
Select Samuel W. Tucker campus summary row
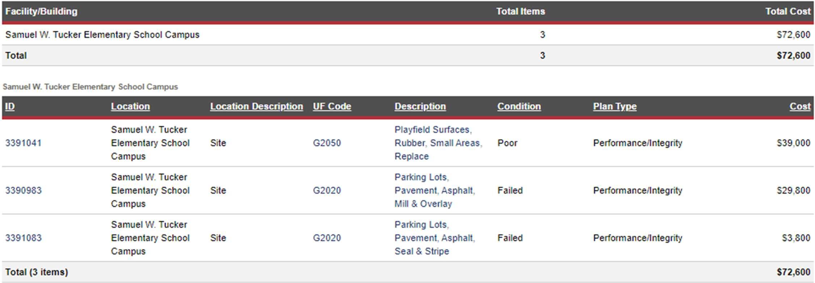pyautogui.click(x=408, y=35)
